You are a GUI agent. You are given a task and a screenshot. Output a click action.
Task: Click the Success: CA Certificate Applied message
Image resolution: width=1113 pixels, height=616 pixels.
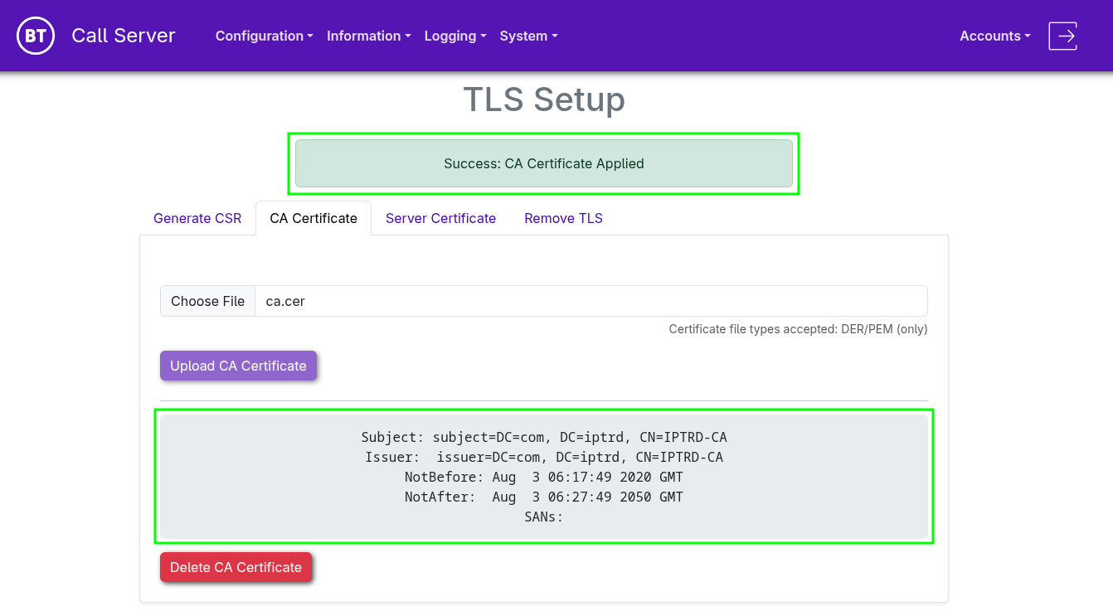544,163
